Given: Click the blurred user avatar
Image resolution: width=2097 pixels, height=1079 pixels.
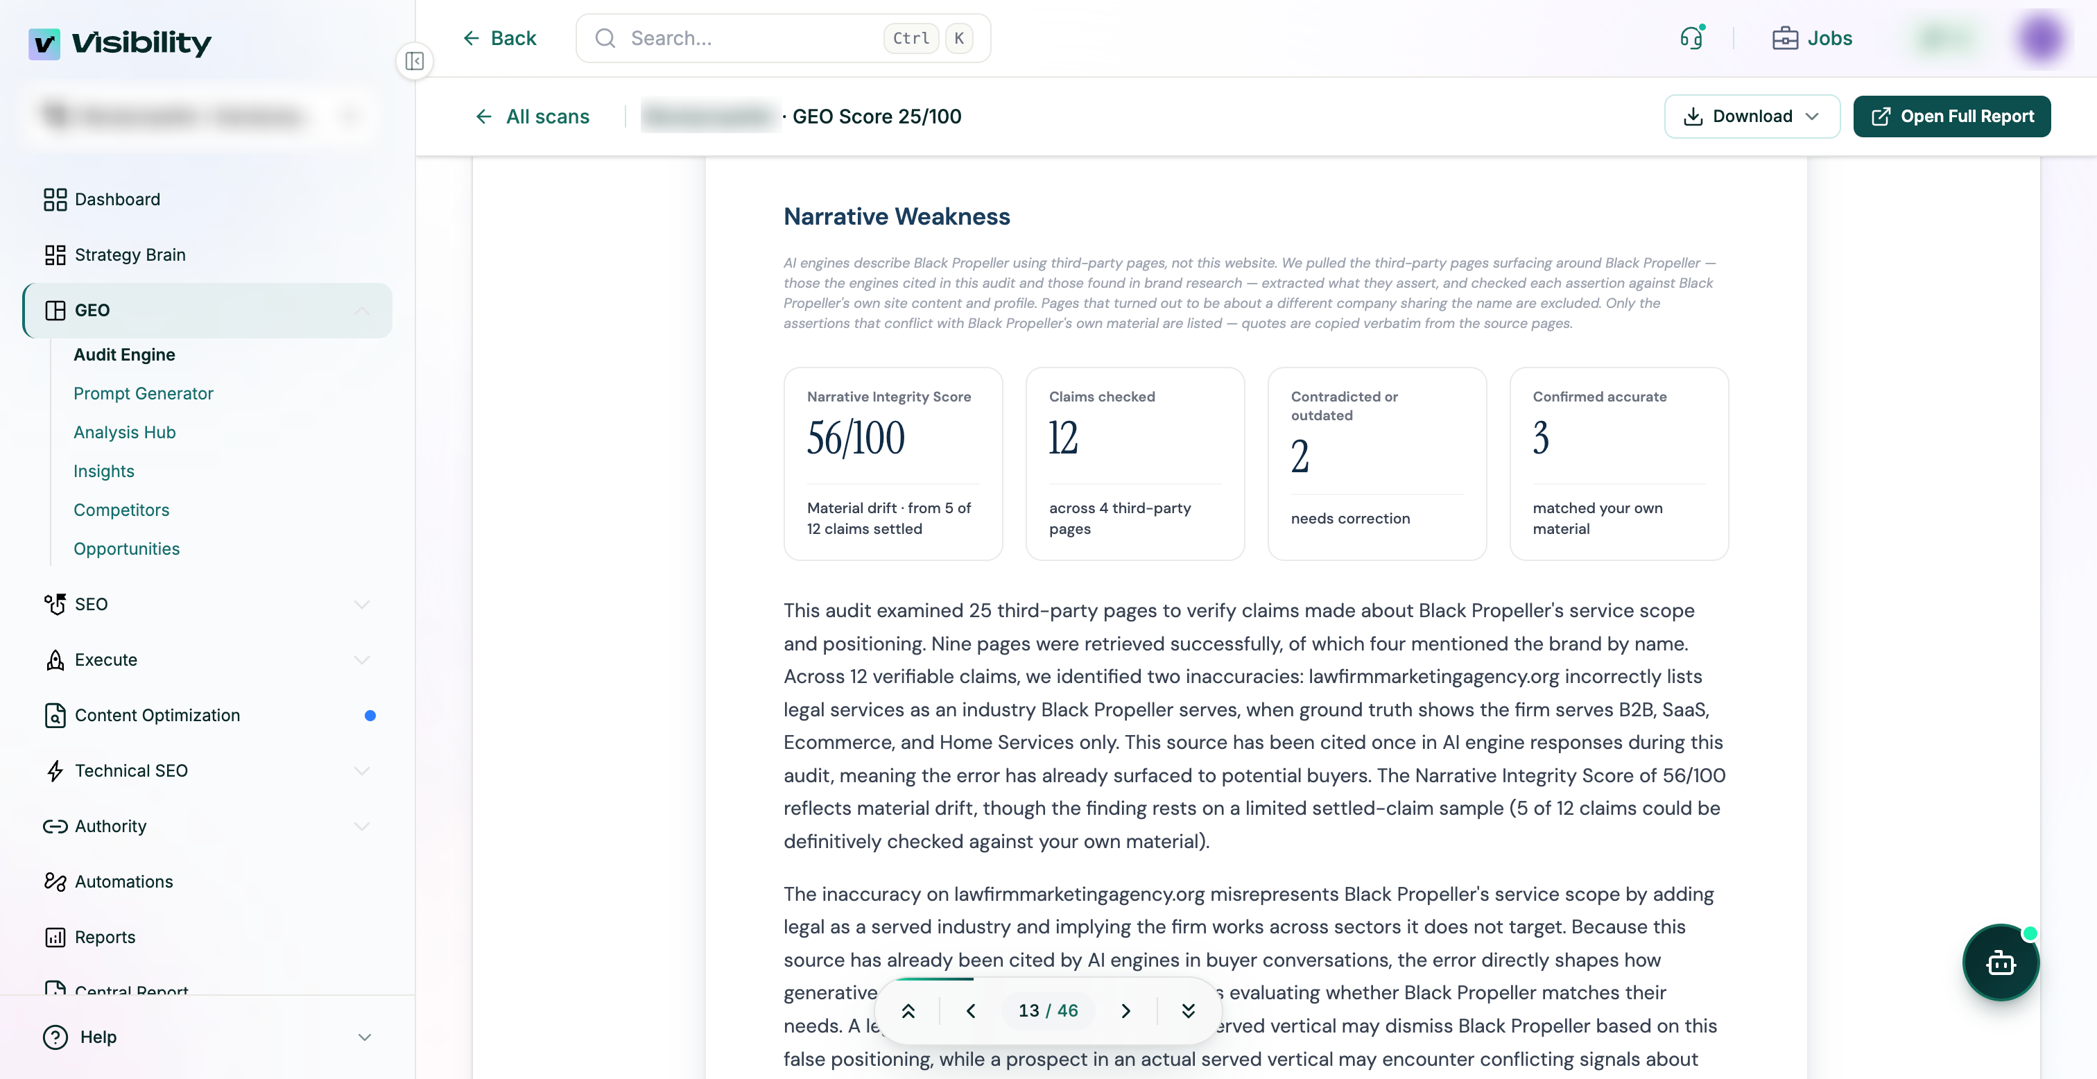Looking at the screenshot, I should pos(2041,38).
